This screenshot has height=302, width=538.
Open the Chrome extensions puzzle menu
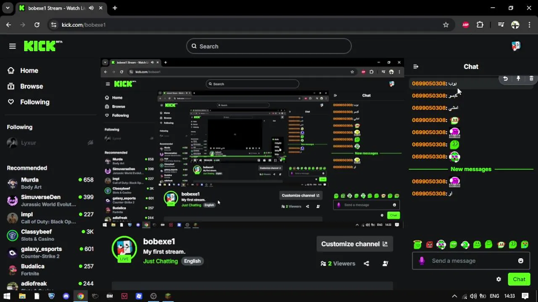click(480, 25)
